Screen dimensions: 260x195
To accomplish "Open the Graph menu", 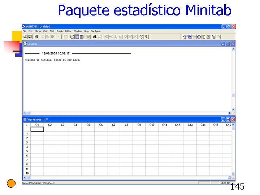I will pyautogui.click(x=60, y=31).
